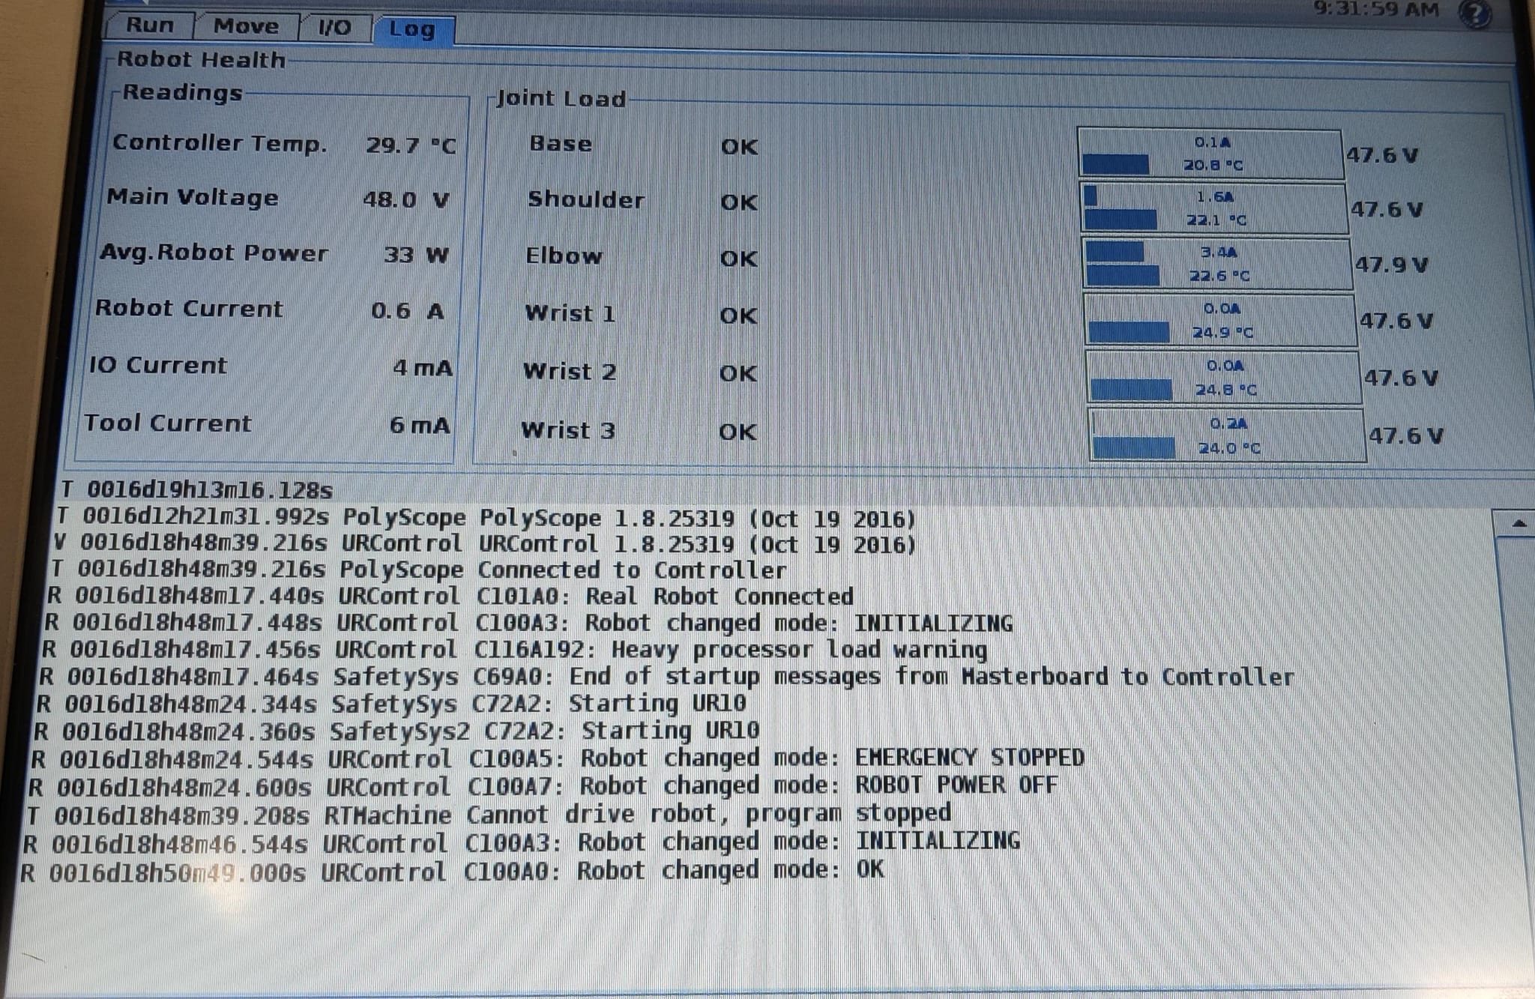Click the Base joint load bar
The image size is (1535, 999).
pyautogui.click(x=1210, y=154)
